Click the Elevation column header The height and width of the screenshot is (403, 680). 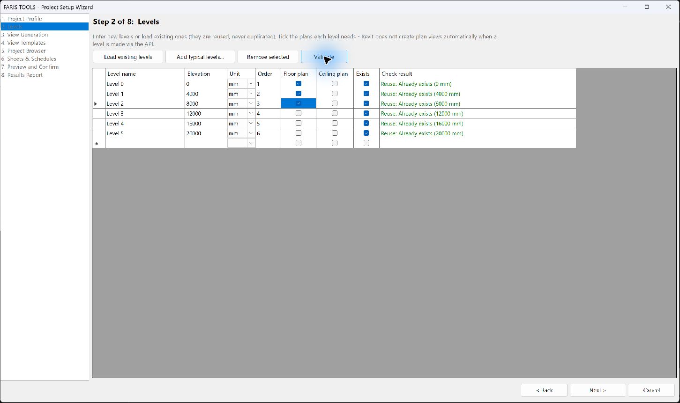tap(206, 73)
